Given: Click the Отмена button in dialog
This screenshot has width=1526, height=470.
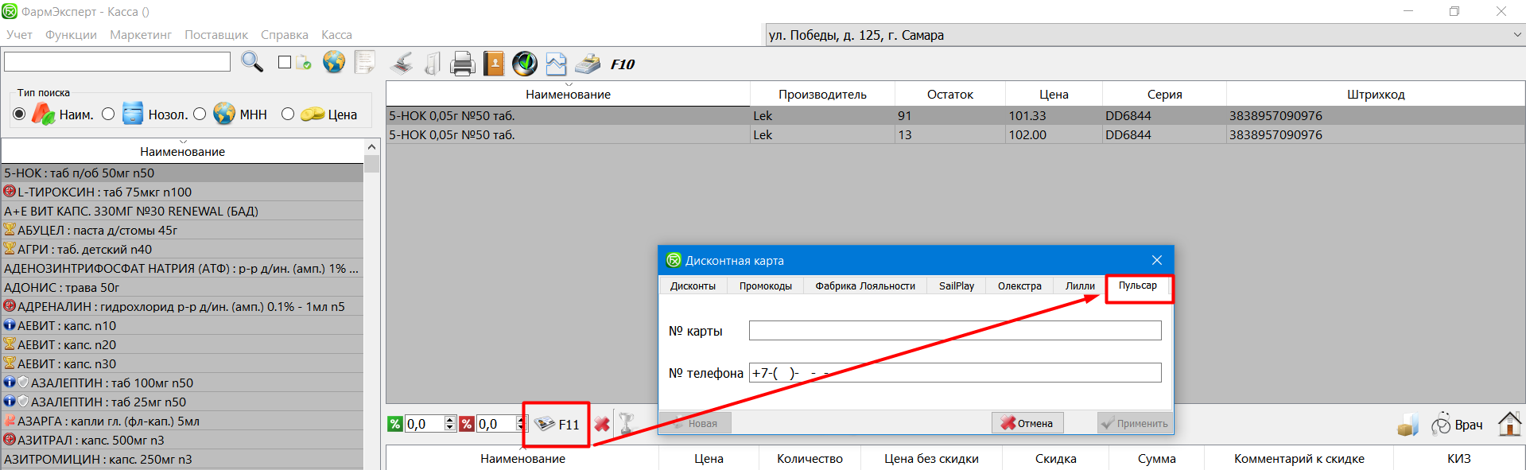Looking at the screenshot, I should click(x=1027, y=423).
